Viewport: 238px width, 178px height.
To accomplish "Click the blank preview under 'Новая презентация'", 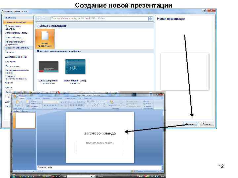I will click(x=185, y=71).
